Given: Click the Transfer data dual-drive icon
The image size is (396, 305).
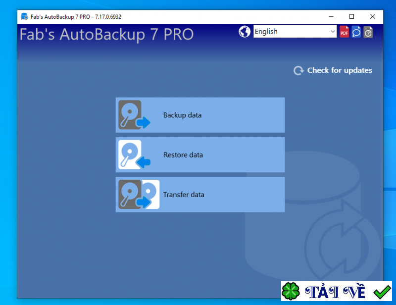Looking at the screenshot, I should click(139, 194).
